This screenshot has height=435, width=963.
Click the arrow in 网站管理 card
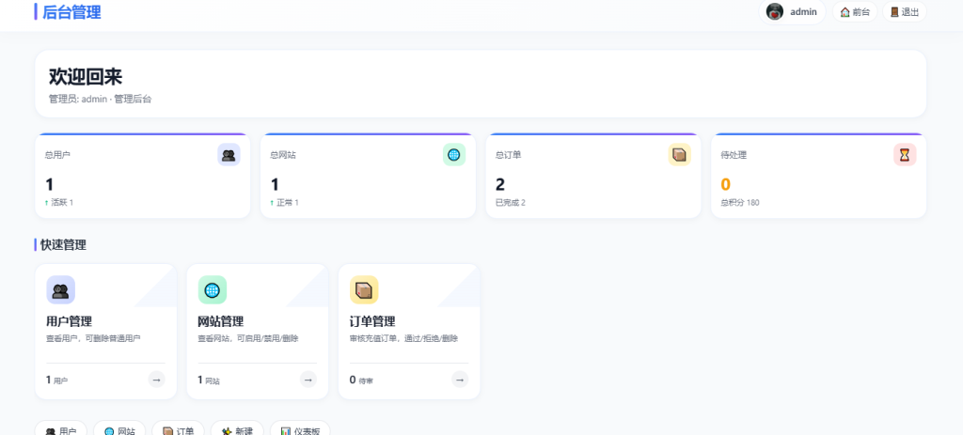pos(308,380)
